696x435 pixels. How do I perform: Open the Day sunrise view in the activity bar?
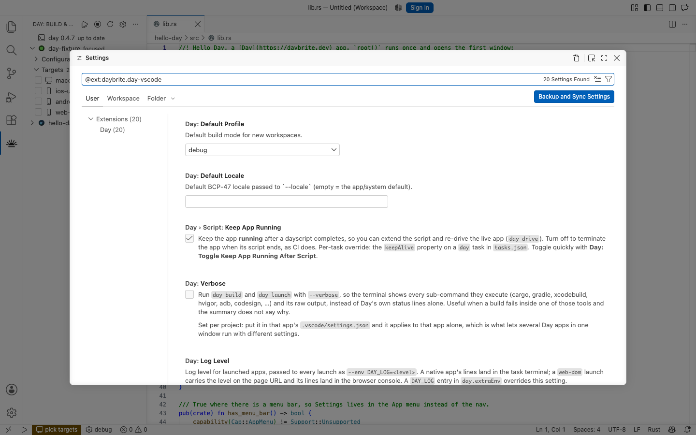[12, 143]
